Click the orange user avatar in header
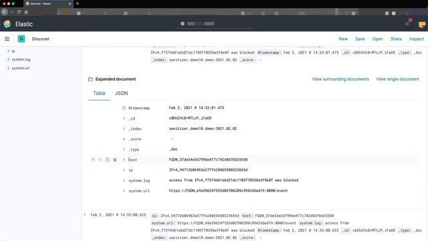428x241 pixels. tap(422, 24)
